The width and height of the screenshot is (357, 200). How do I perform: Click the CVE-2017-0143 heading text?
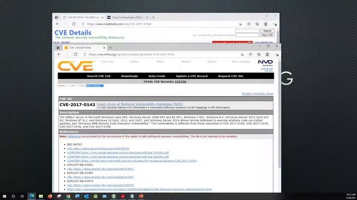click(x=77, y=105)
